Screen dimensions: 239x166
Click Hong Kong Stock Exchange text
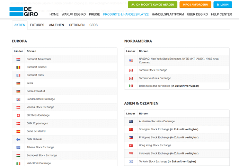[x=155, y=146]
